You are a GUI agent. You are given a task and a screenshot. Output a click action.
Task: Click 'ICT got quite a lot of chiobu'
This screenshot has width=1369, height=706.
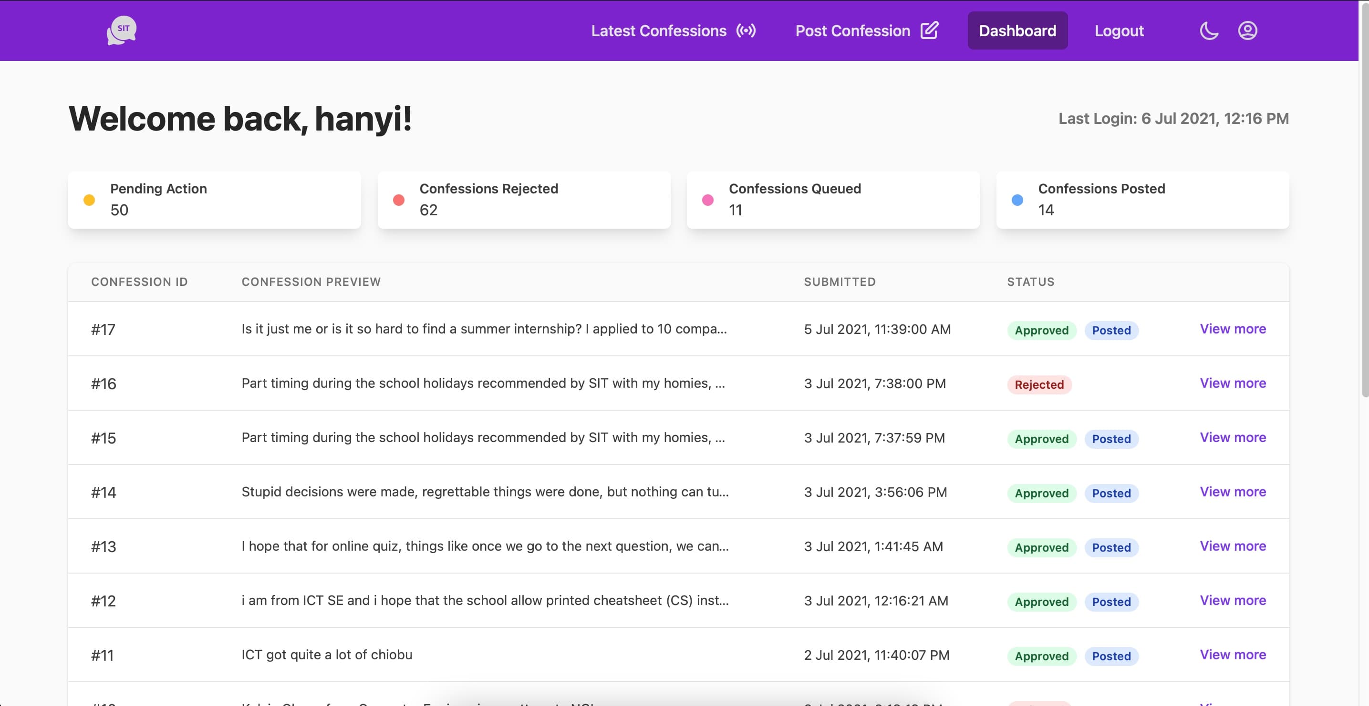327,655
